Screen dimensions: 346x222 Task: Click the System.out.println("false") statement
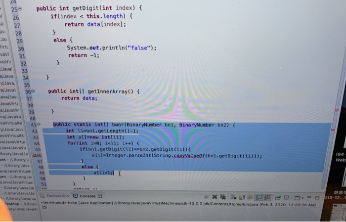[112, 48]
